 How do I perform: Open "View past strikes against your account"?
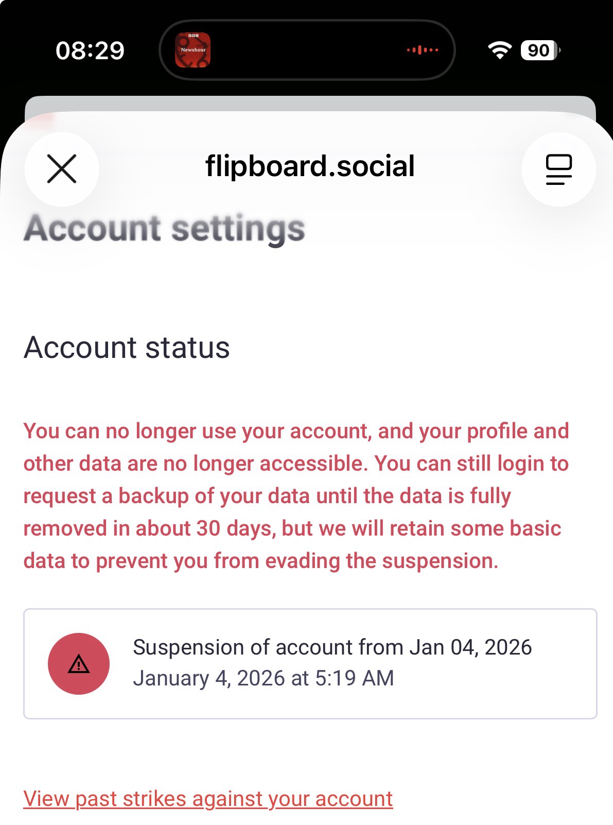pos(208,799)
